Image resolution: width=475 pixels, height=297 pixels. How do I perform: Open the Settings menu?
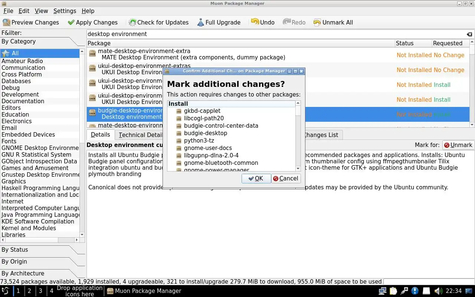[65, 11]
